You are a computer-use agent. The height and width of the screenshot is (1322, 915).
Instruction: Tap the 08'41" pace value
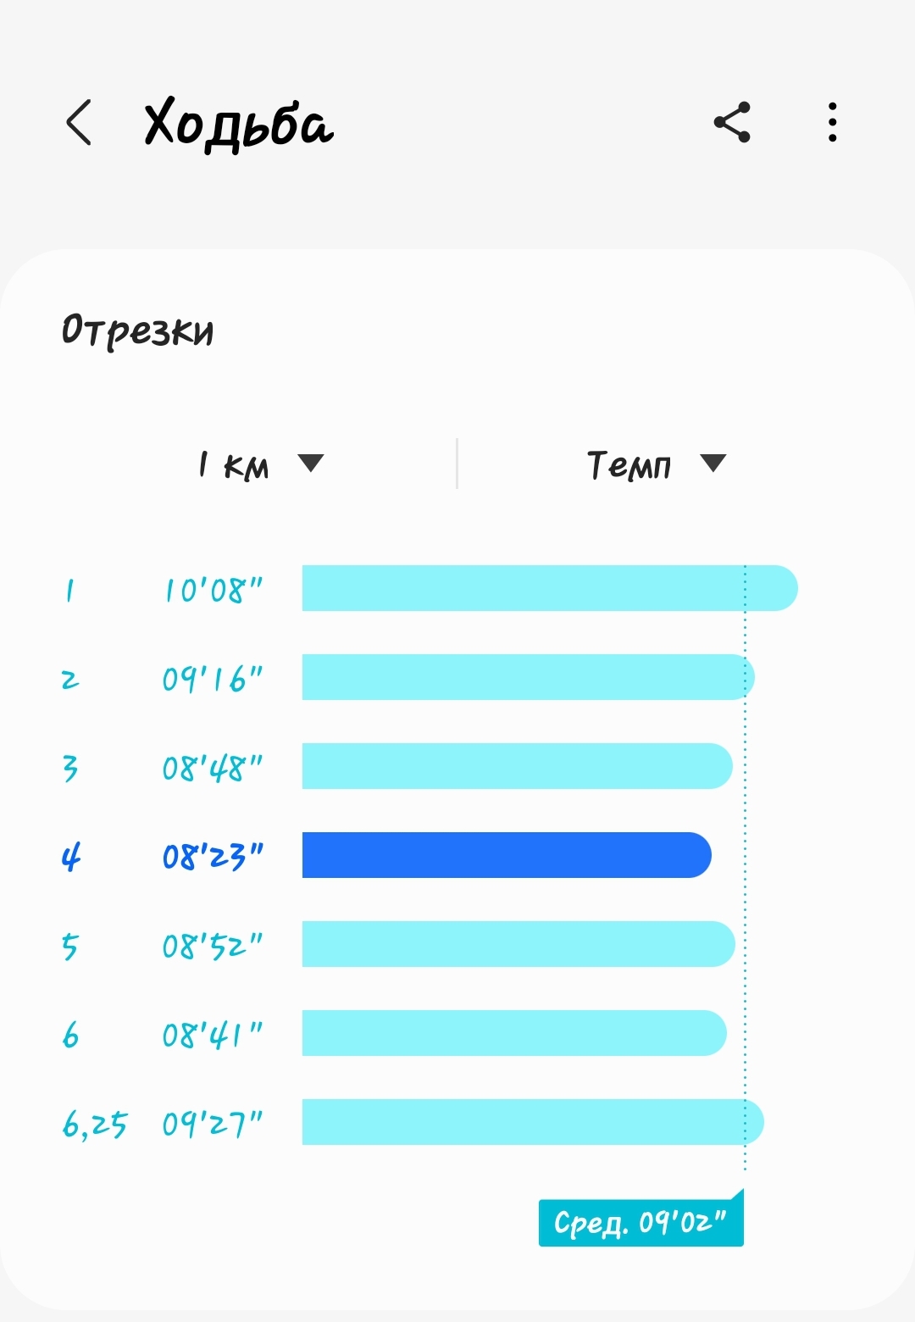tap(213, 1035)
